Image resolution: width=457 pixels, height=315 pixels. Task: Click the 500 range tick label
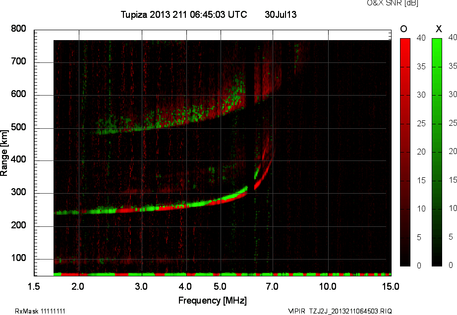[18, 127]
